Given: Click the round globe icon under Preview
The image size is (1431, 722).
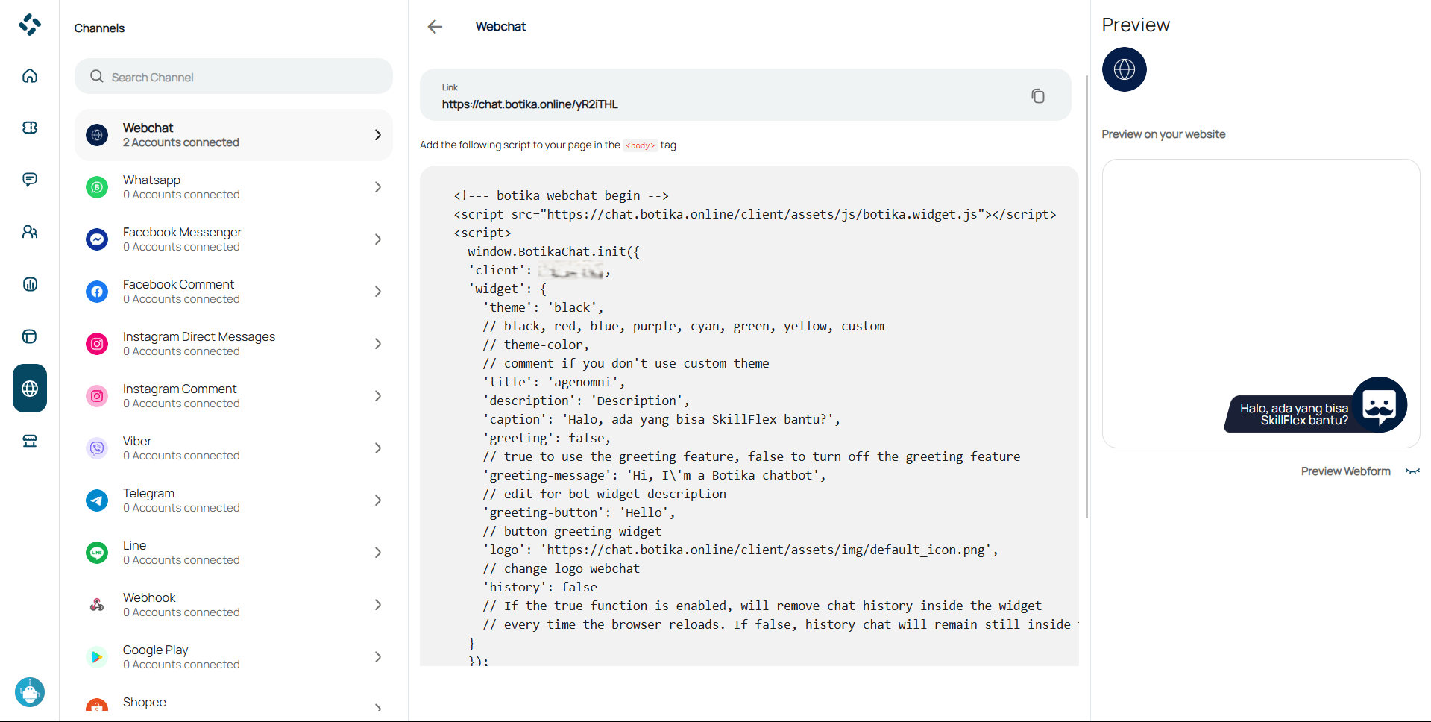Looking at the screenshot, I should tap(1125, 69).
